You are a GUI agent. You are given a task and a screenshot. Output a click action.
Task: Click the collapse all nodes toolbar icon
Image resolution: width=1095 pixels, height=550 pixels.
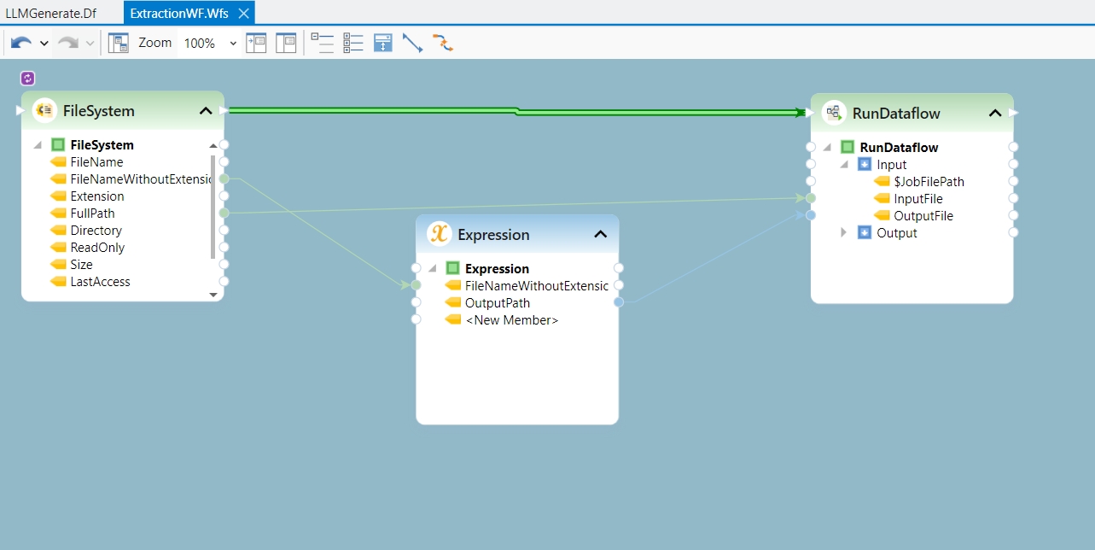click(322, 43)
